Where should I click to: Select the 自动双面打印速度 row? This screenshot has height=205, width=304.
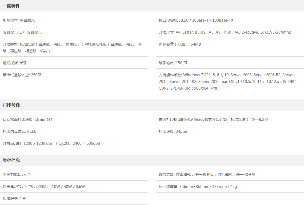29,119
